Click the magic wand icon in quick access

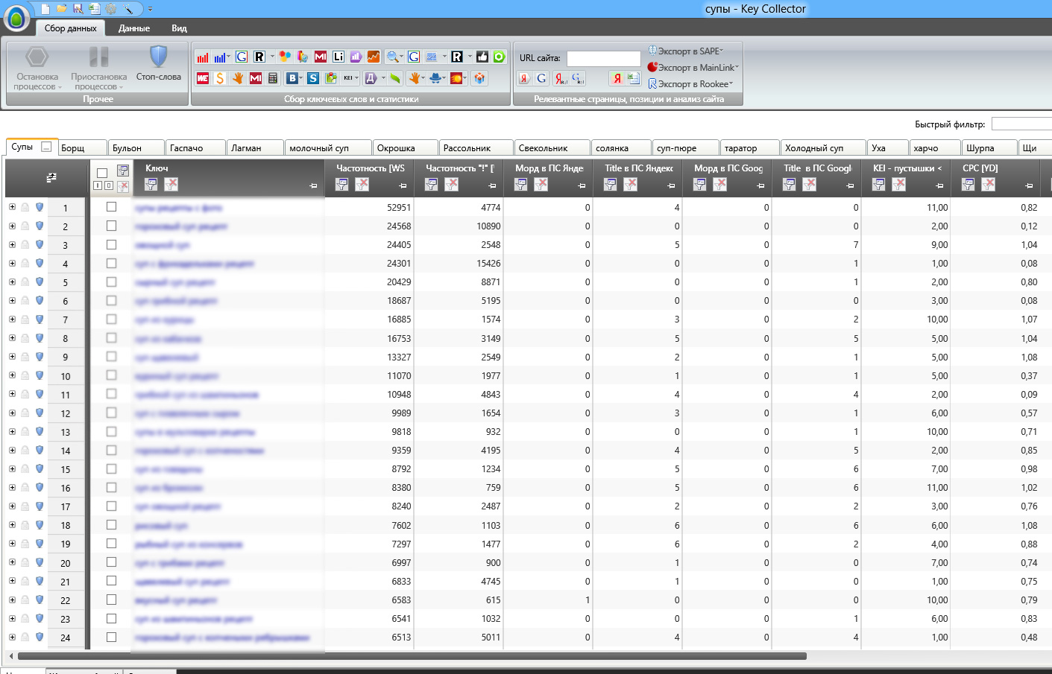(128, 9)
